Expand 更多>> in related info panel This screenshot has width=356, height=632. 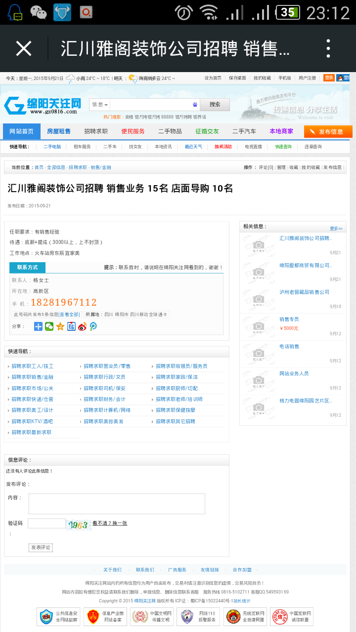click(336, 229)
